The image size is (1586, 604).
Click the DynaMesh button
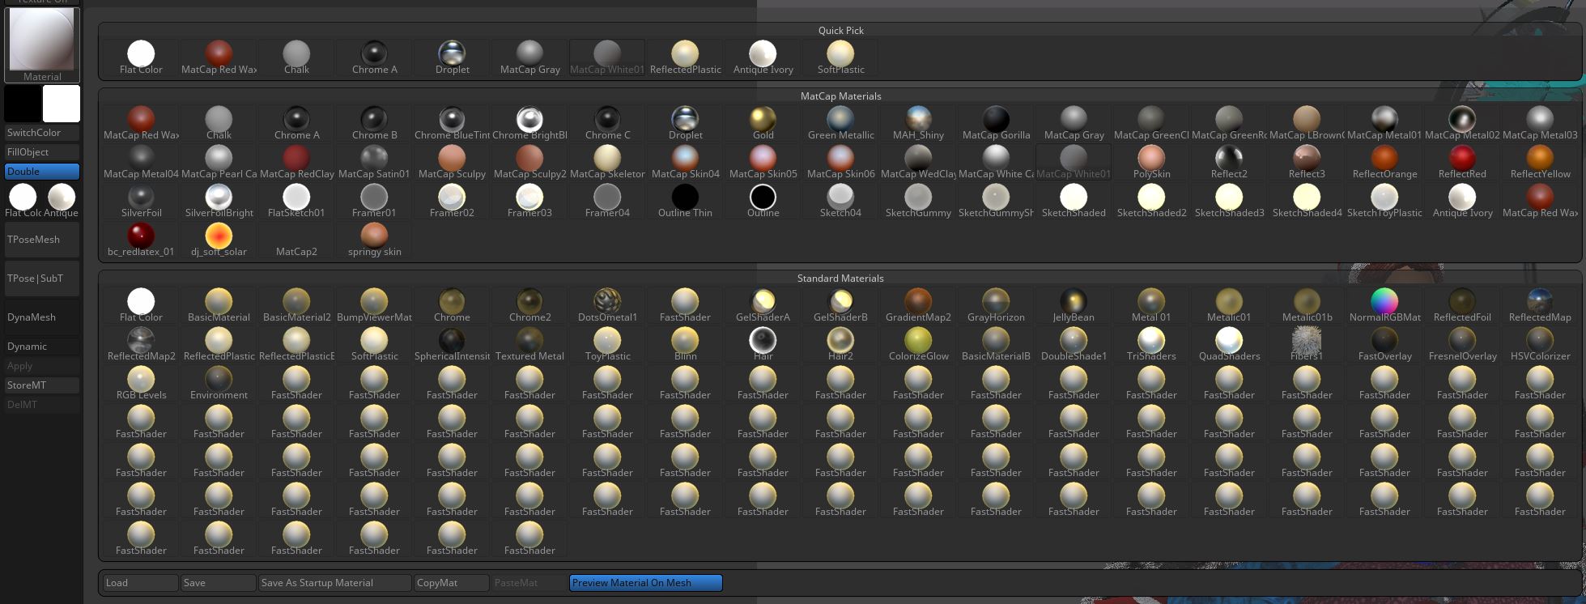pos(42,317)
